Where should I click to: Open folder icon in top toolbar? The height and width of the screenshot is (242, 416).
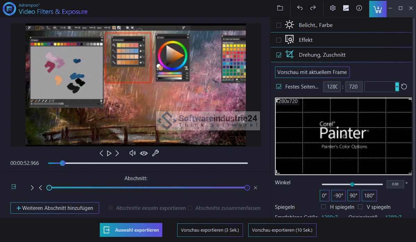(280, 8)
